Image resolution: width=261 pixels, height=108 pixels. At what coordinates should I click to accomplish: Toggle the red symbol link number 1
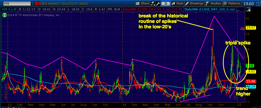pos(37,4)
